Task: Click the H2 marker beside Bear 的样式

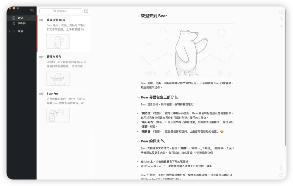Action: tap(138, 142)
